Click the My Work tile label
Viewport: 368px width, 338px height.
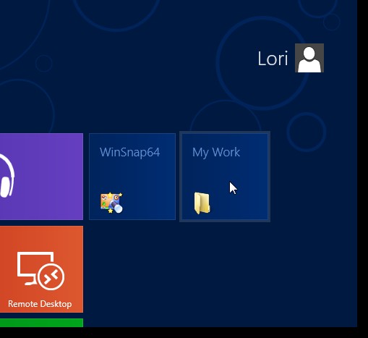coord(216,153)
